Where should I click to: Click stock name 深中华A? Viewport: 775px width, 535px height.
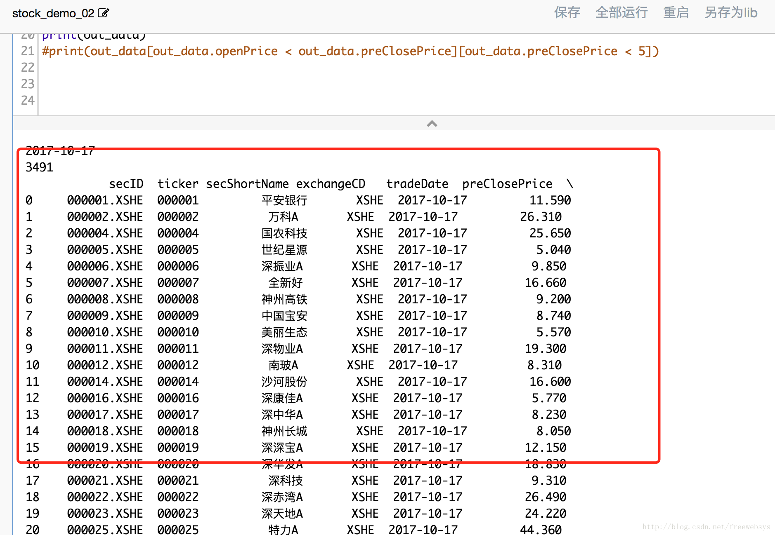(x=282, y=415)
